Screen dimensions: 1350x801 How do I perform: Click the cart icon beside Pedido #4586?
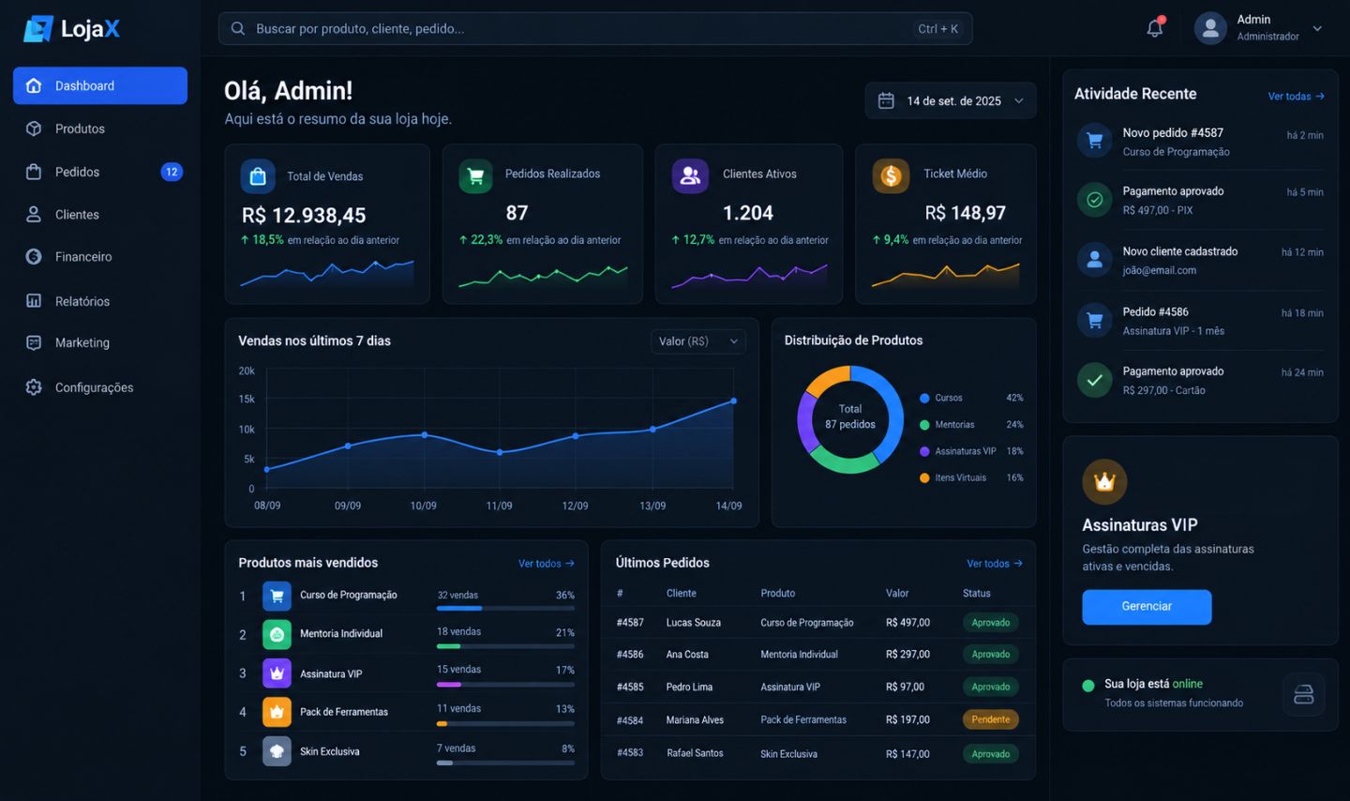[x=1094, y=320]
